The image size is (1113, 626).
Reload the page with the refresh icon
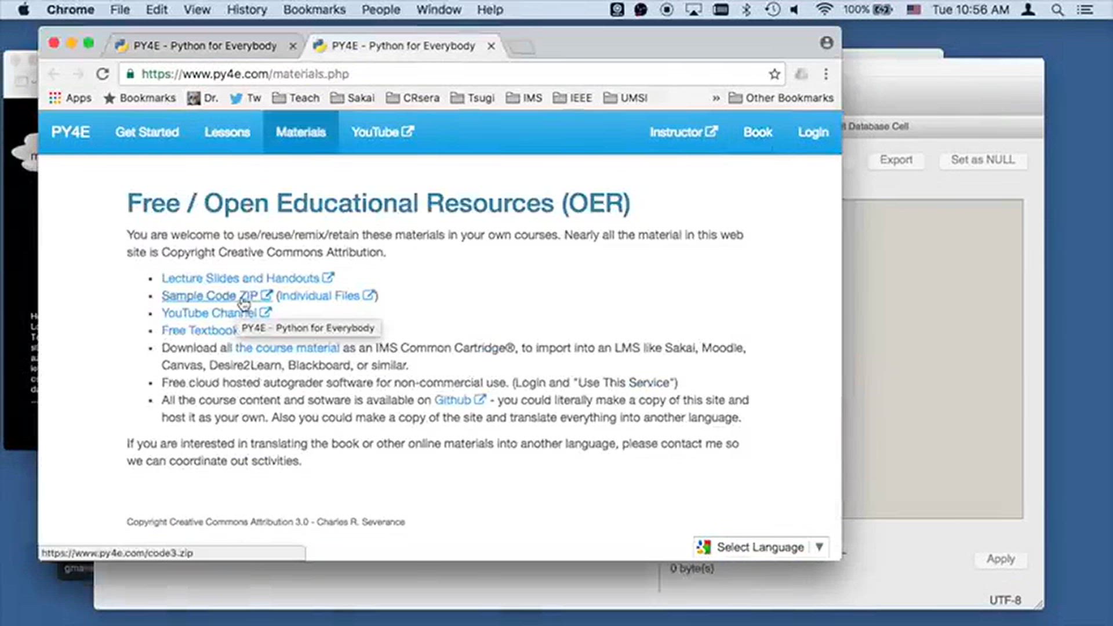tap(103, 74)
